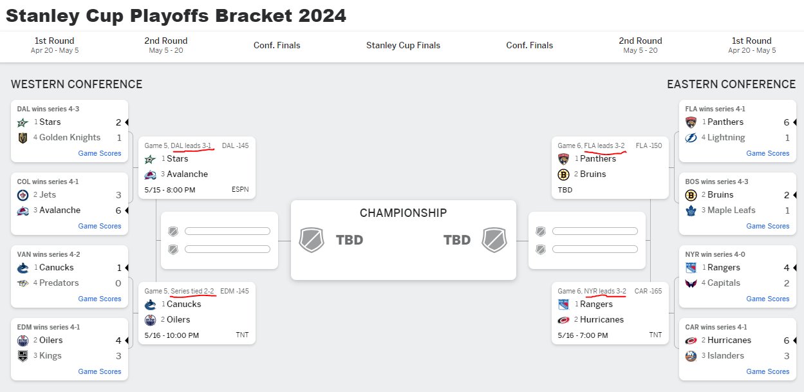
Task: Click the left Championship TBD shield icon
Action: click(312, 240)
